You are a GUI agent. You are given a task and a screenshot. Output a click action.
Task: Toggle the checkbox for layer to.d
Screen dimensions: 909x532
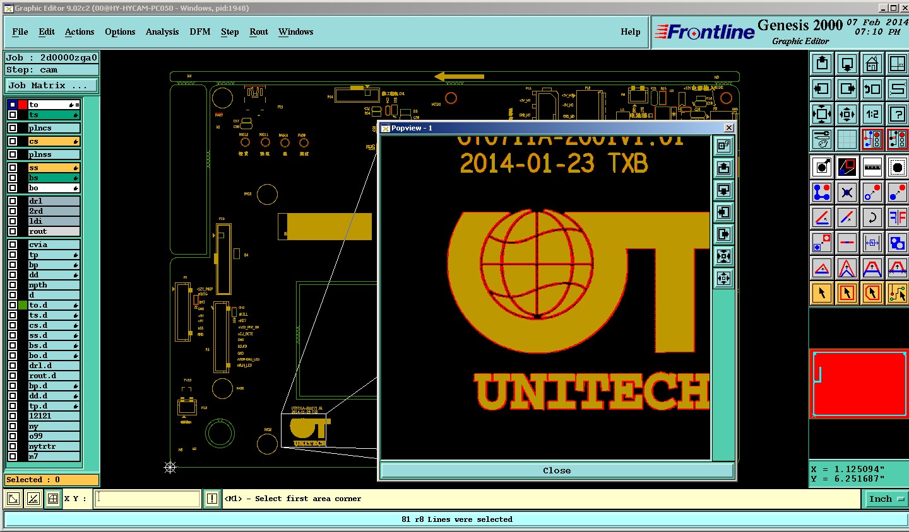pyautogui.click(x=13, y=305)
